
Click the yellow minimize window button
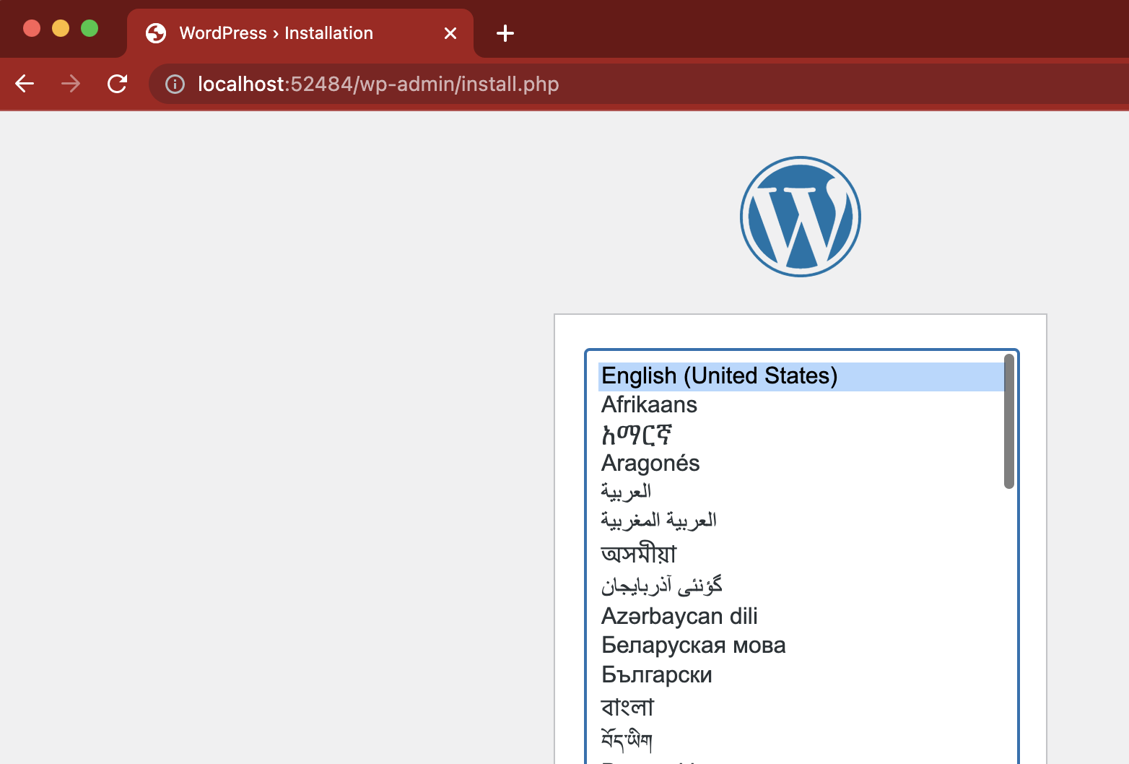61,28
